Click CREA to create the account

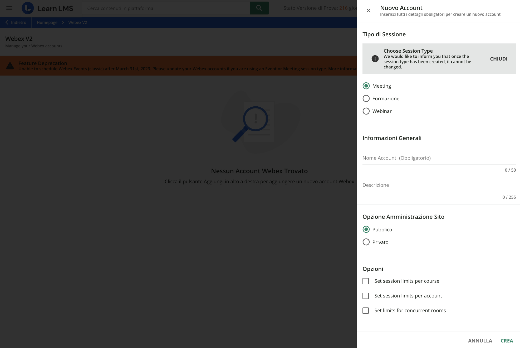tap(507, 340)
